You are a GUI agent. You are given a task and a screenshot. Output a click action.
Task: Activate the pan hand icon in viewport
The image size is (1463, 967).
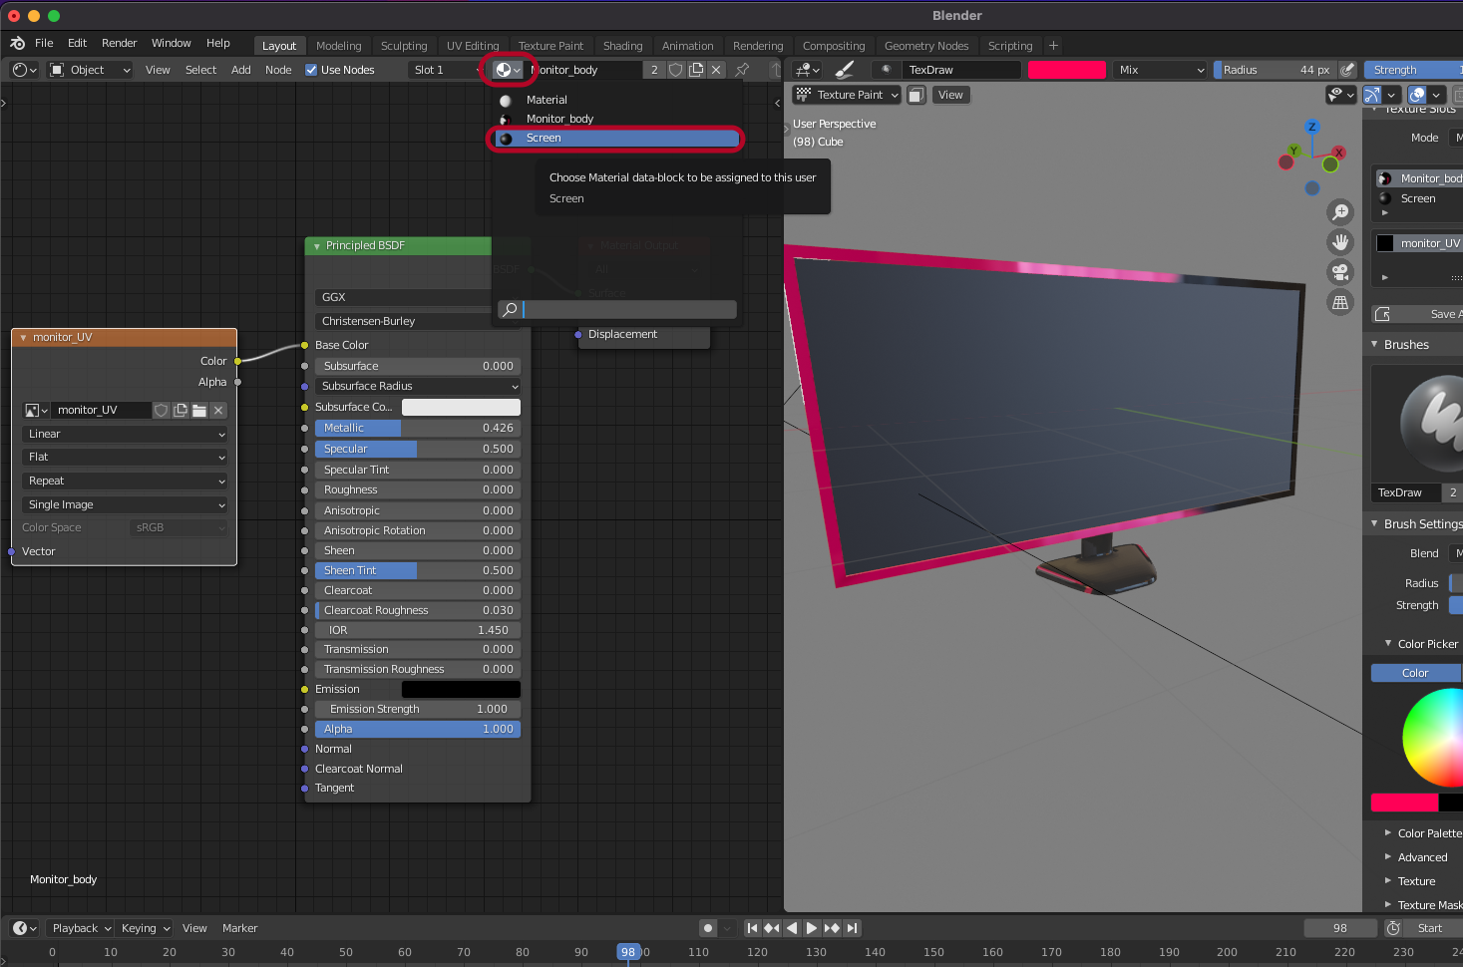pos(1341,242)
